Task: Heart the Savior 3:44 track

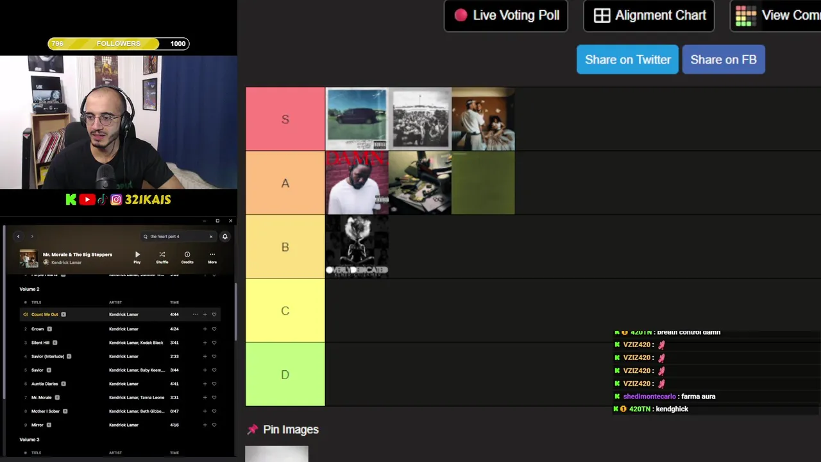Action: point(214,370)
